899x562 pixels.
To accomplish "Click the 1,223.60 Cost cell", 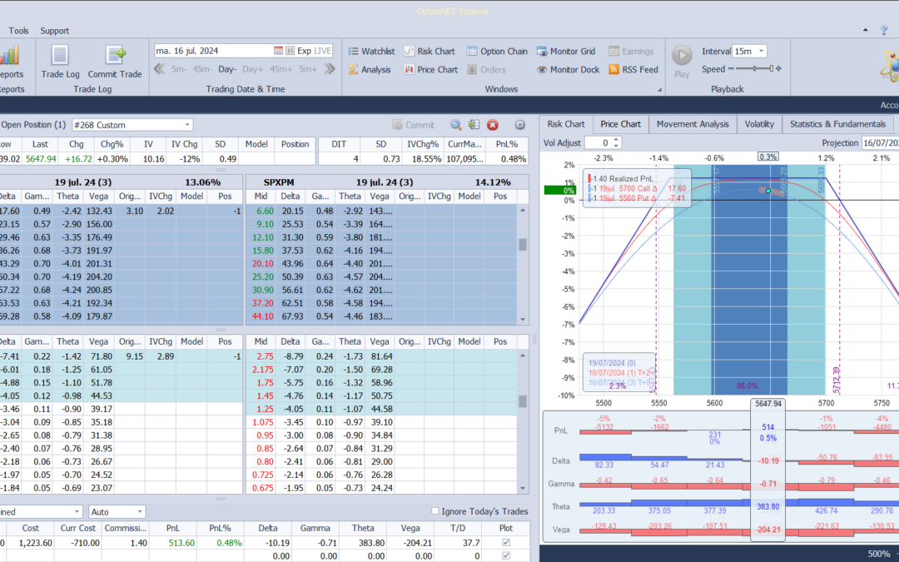I will [31, 543].
